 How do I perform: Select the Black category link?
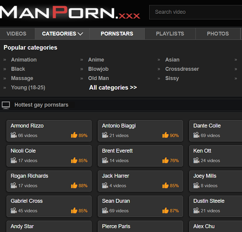tap(18, 69)
